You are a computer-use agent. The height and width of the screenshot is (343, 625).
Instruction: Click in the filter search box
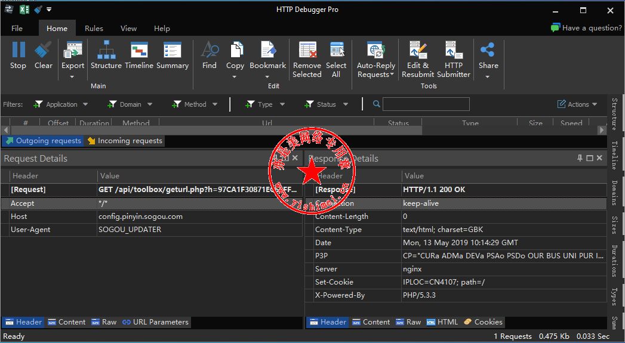[x=426, y=104]
